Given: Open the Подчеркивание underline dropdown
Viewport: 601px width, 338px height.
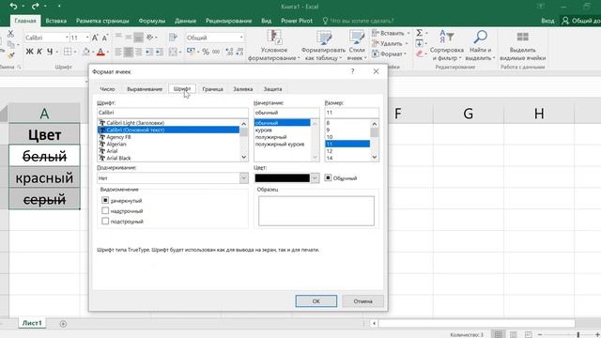Looking at the screenshot, I should pos(243,177).
